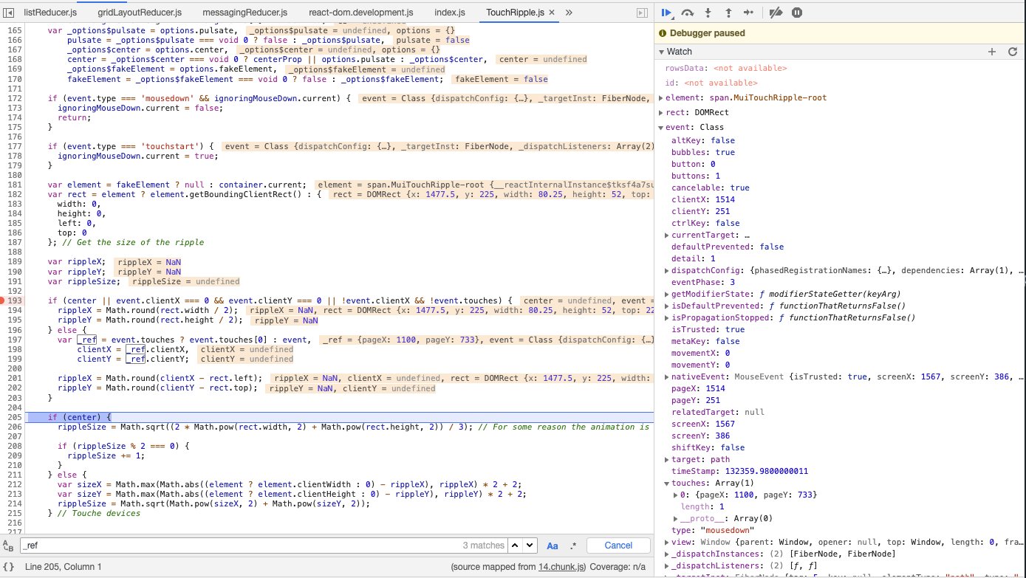This screenshot has height=578, width=1026.
Task: Resume script execution
Action: [x=666, y=13]
